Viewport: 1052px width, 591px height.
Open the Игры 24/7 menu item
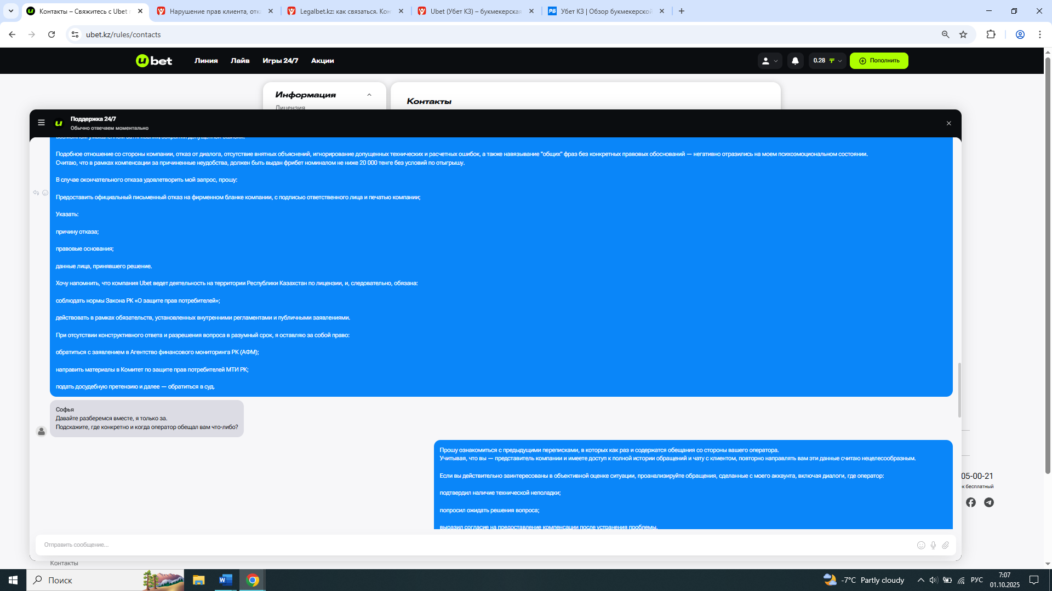(x=280, y=61)
